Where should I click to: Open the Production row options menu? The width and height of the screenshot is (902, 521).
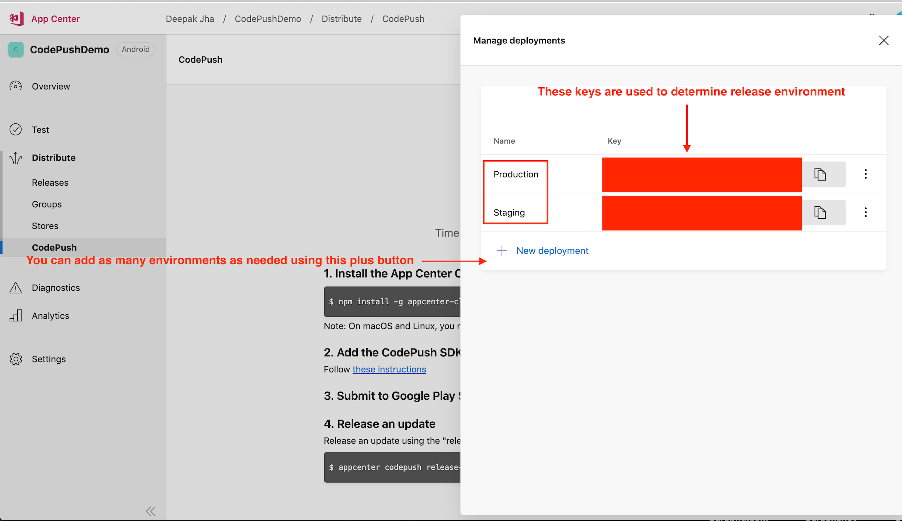pos(865,174)
